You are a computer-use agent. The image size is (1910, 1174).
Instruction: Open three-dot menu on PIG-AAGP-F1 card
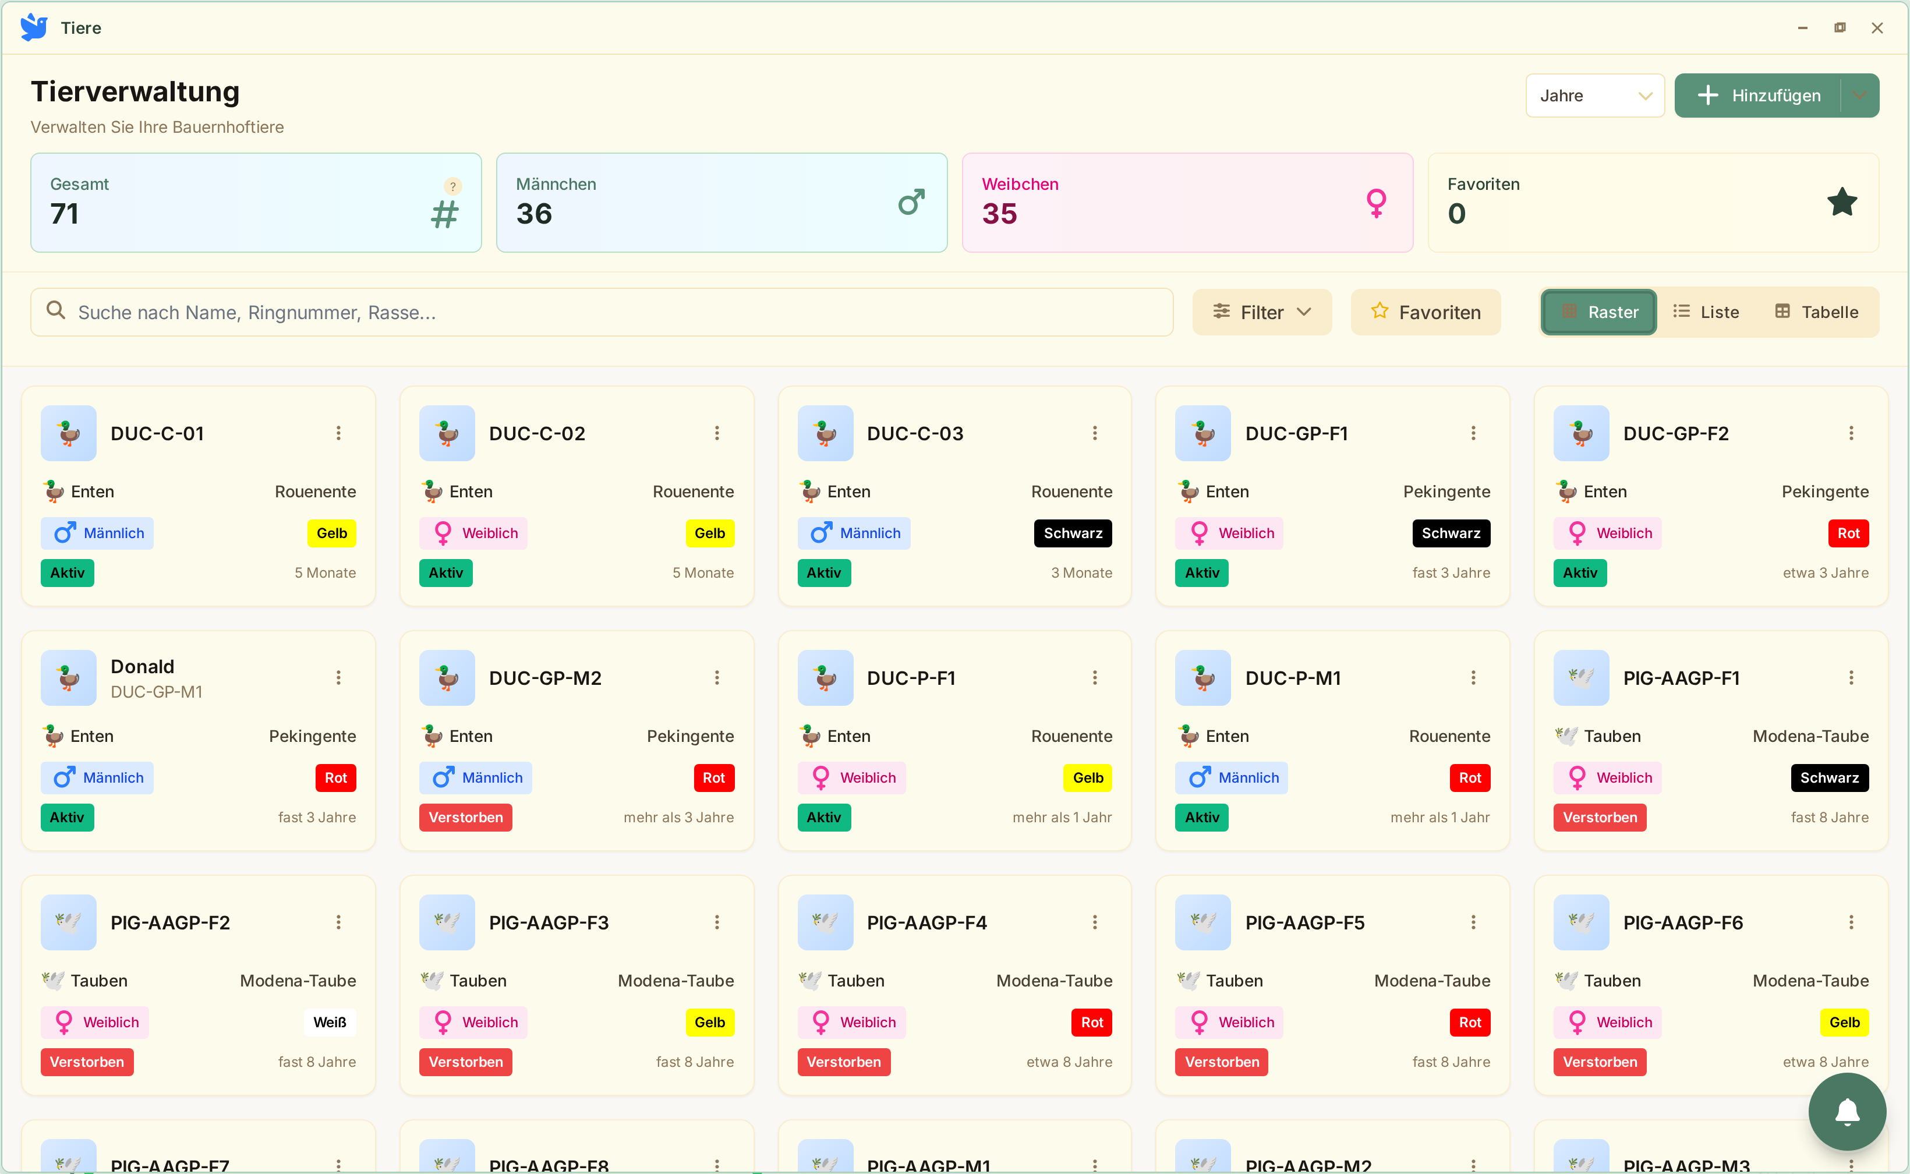click(x=1851, y=678)
